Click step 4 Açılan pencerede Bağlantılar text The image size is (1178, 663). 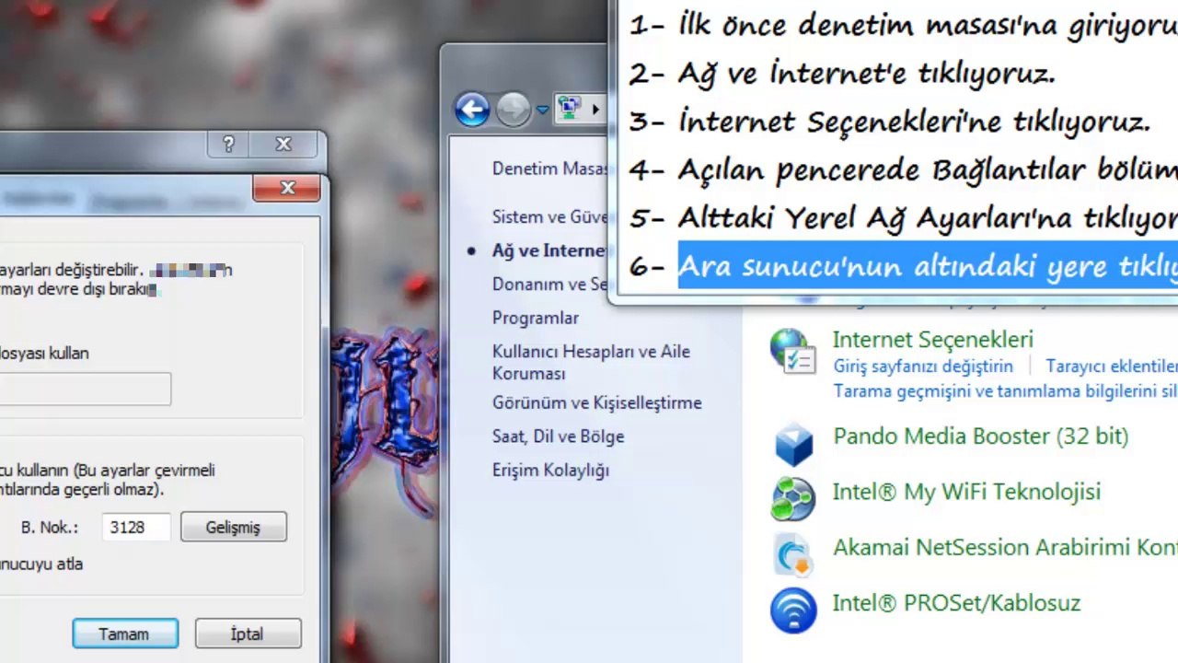point(928,170)
